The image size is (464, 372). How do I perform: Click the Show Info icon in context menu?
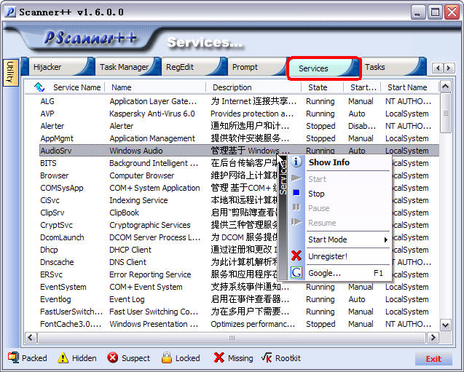[x=296, y=162]
